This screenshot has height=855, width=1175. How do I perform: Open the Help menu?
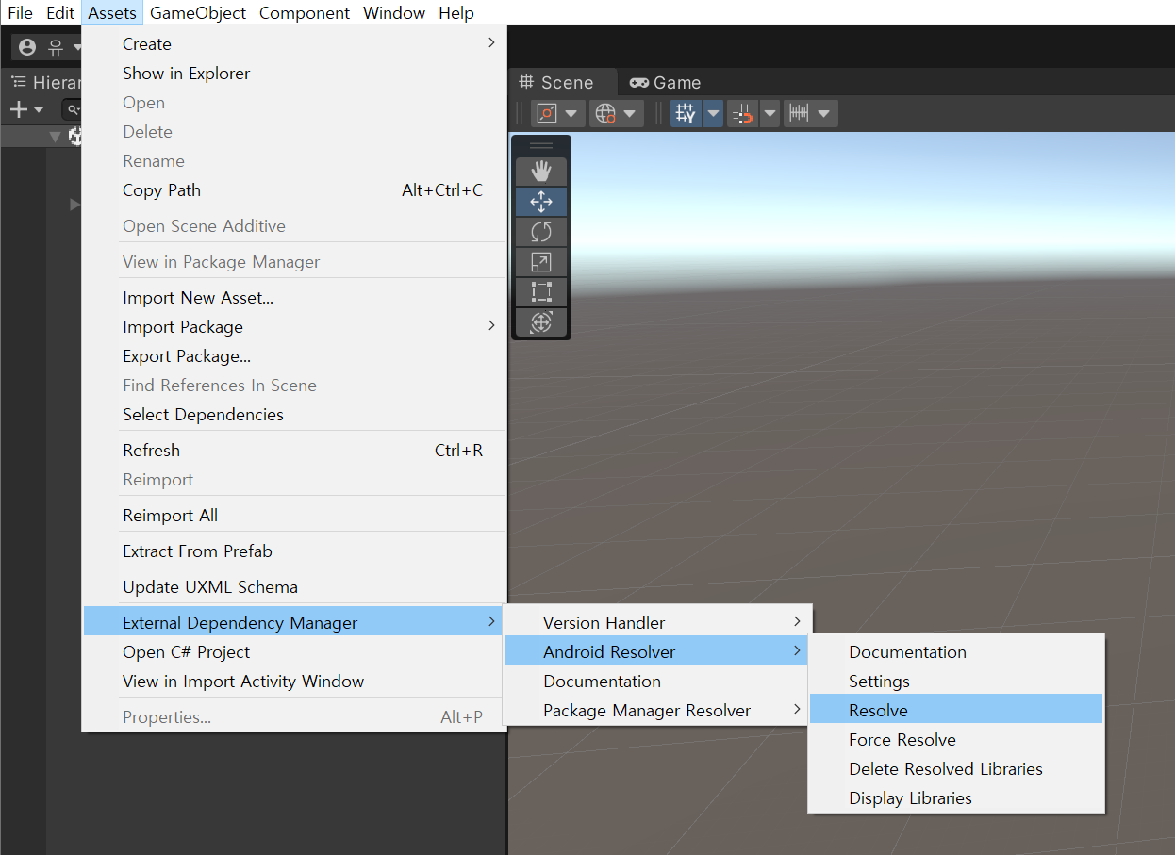click(456, 13)
